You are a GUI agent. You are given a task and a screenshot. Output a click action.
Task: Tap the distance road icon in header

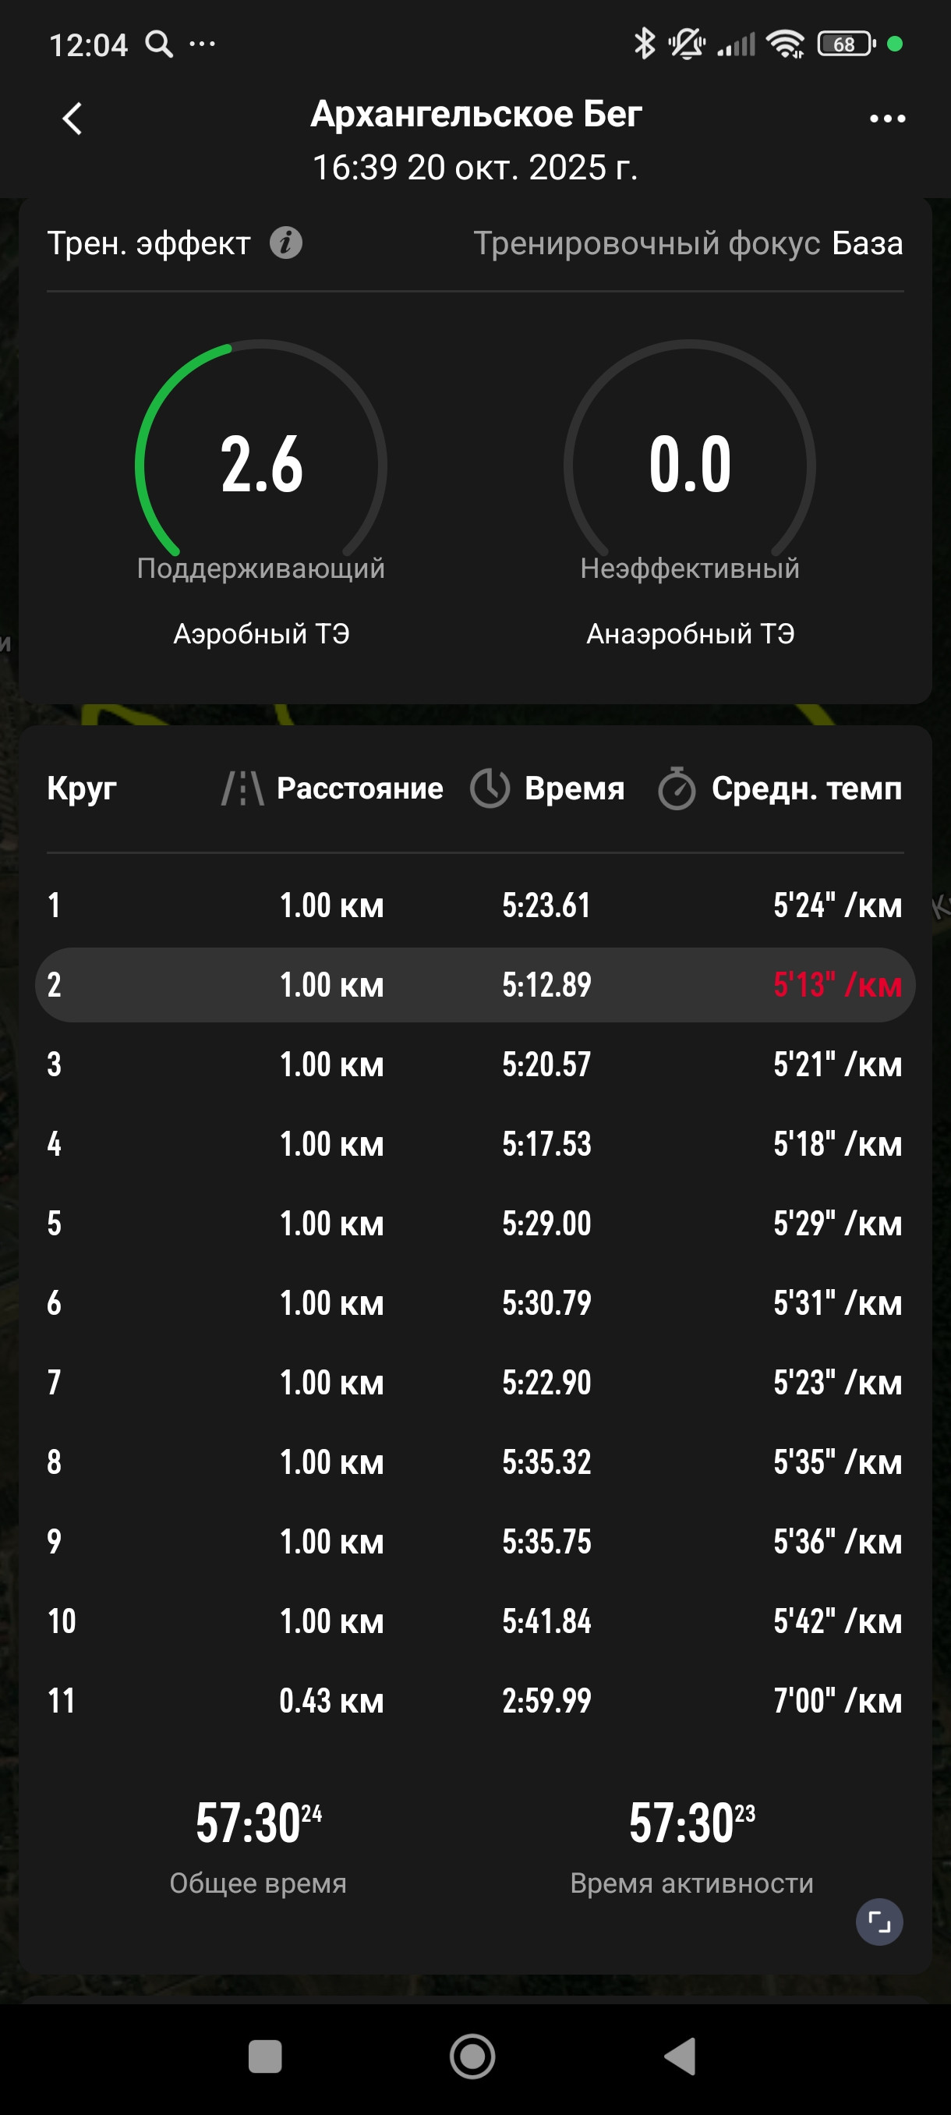tap(243, 788)
